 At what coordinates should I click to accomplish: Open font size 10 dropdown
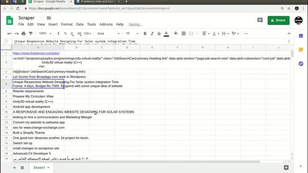[132, 34]
